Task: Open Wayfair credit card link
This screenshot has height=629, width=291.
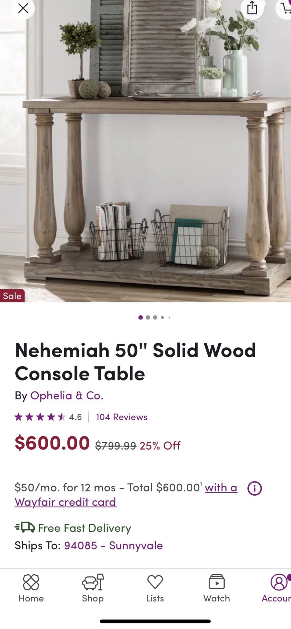Action: pos(65,502)
